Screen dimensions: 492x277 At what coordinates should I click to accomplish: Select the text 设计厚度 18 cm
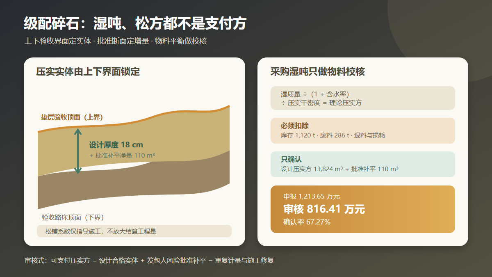116,145
